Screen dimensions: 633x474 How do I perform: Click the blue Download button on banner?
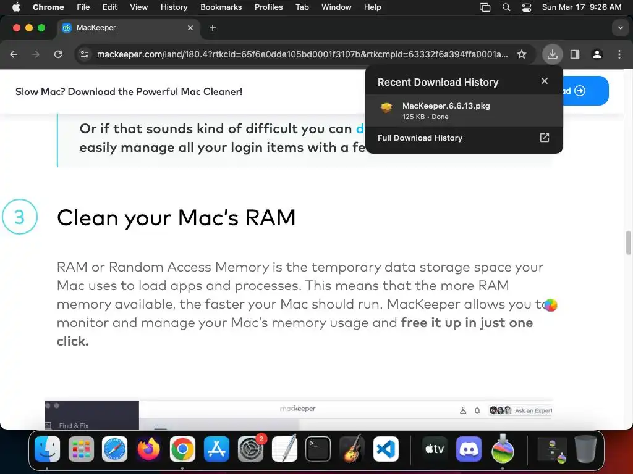tap(585, 91)
